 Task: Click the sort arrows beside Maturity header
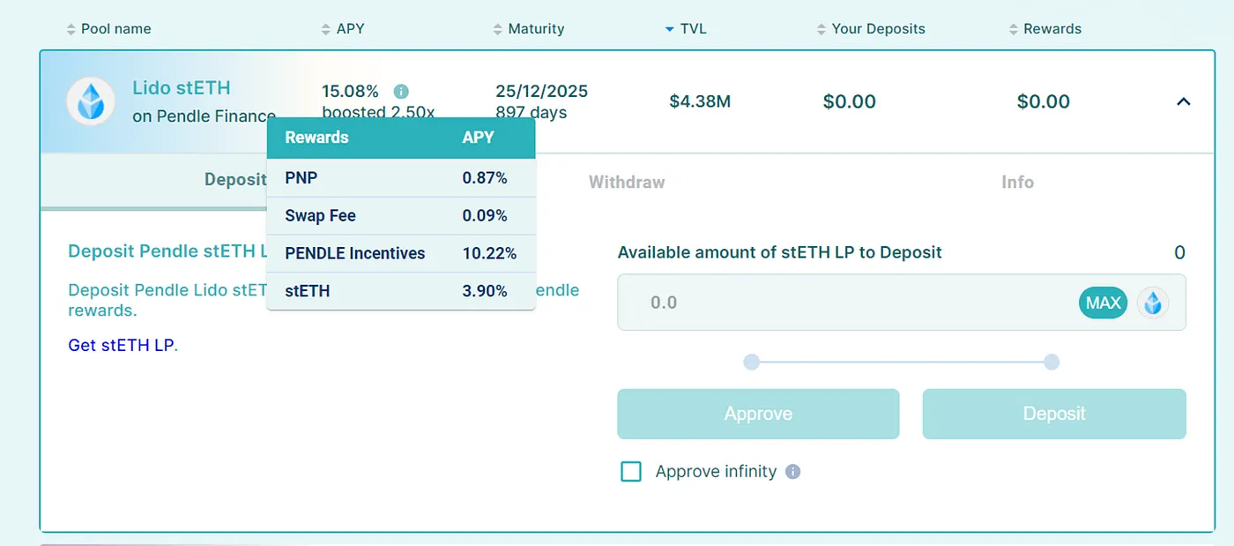tap(498, 29)
